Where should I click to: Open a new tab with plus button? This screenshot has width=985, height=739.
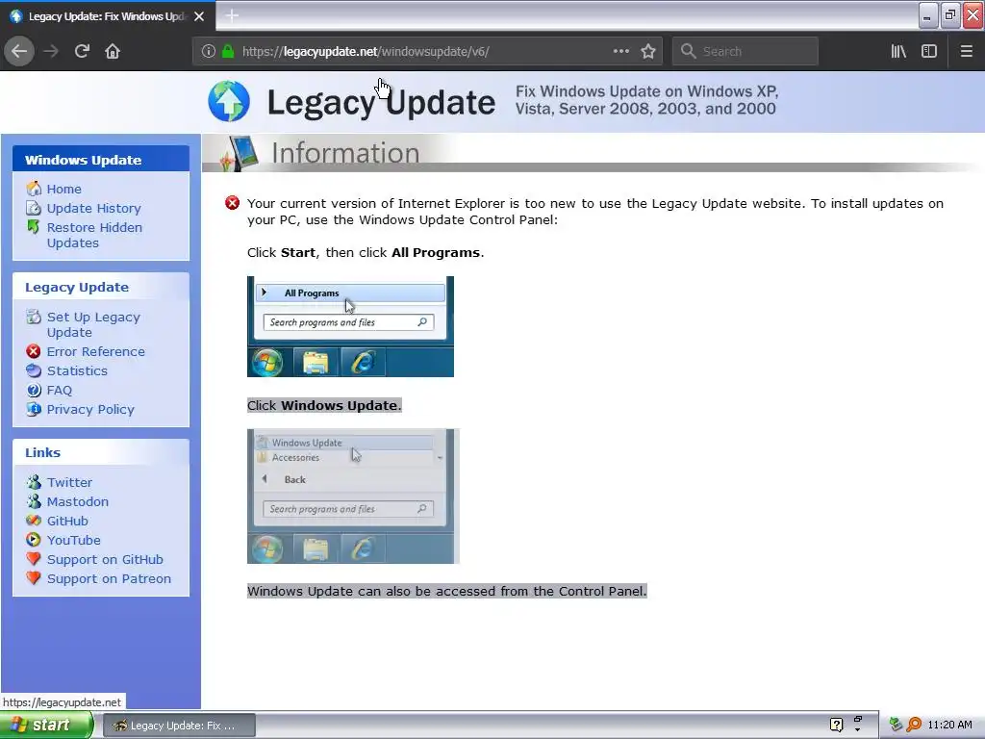click(x=232, y=15)
